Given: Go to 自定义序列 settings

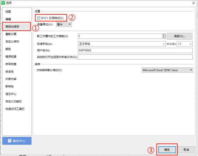Looking at the screenshot, I should 12,41.
